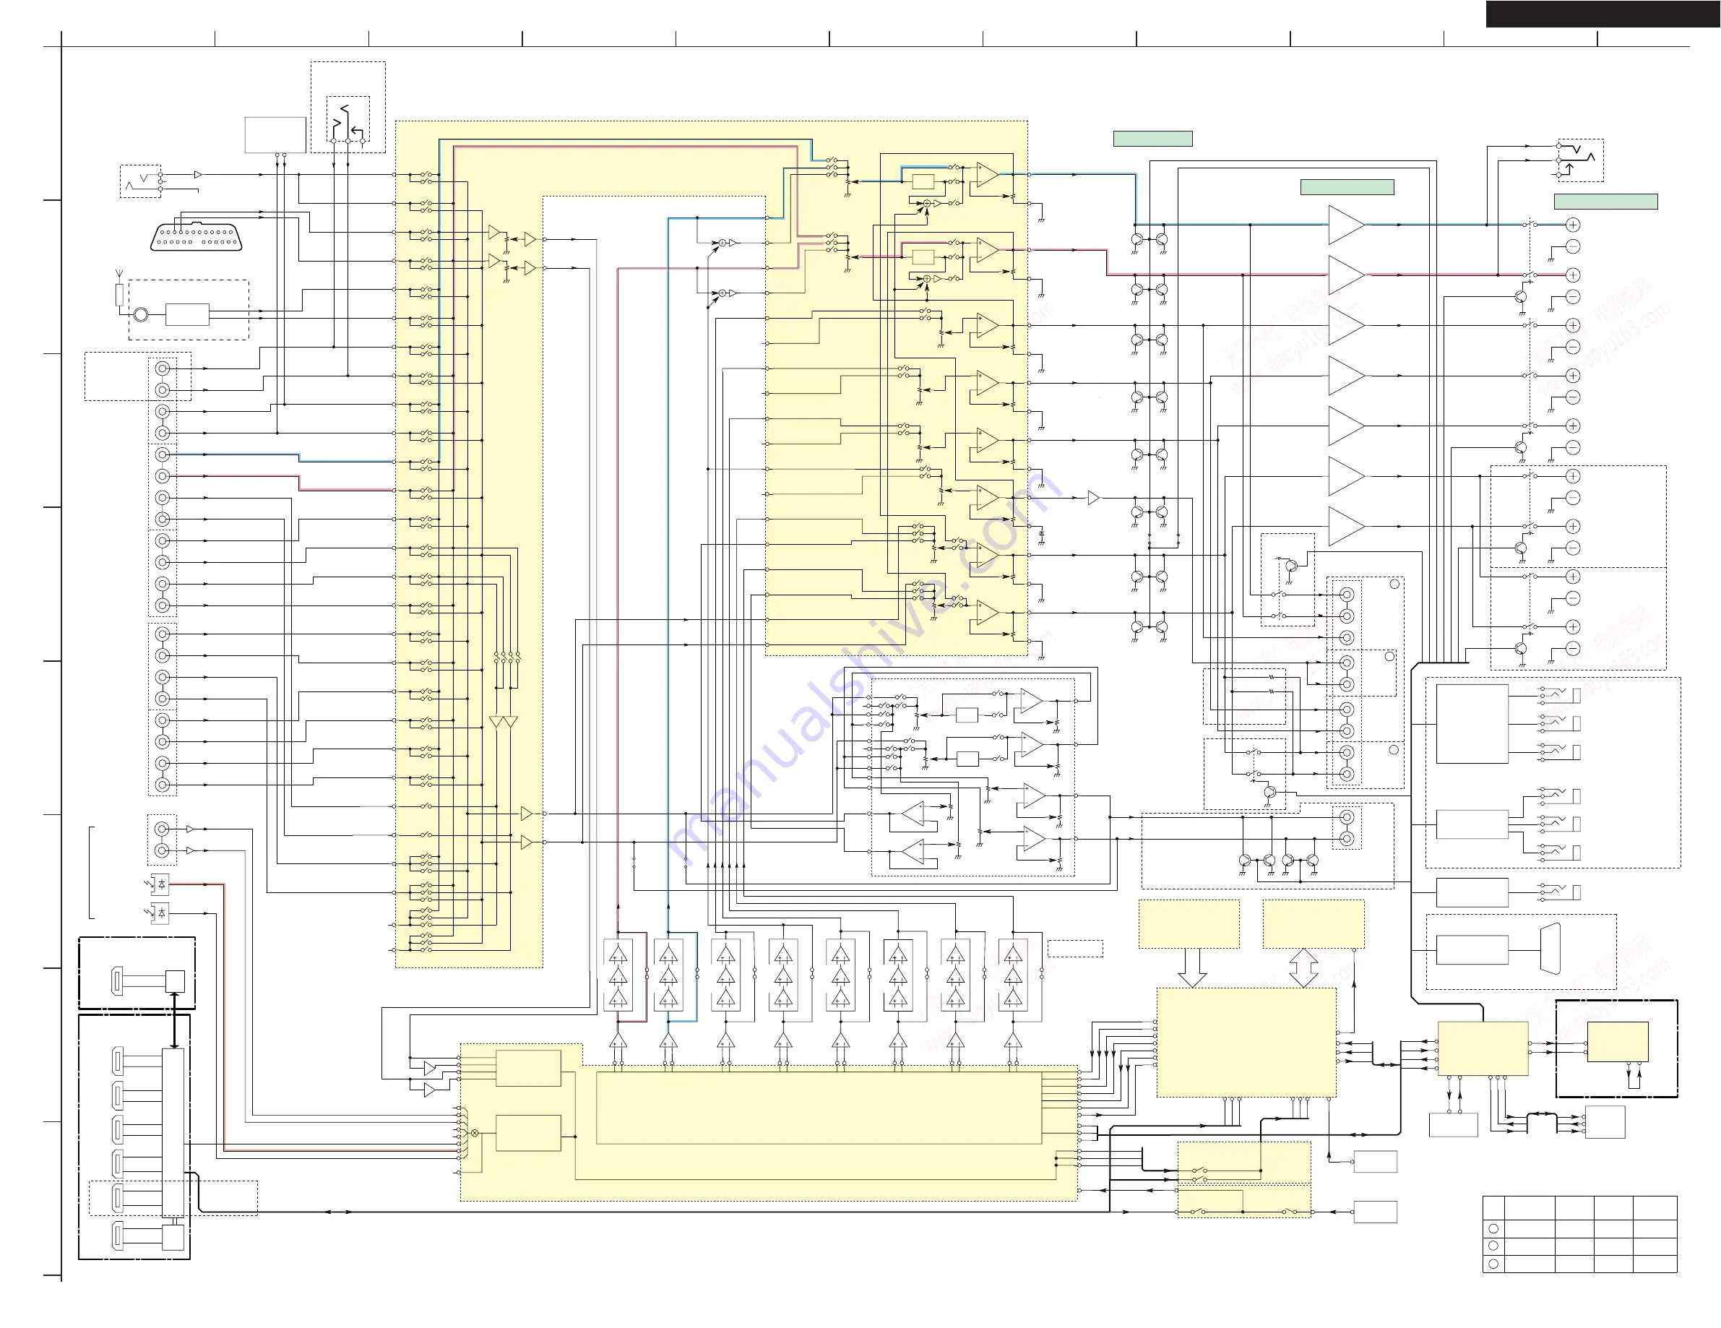Click the headphone jack symbol at top right
Image resolution: width=1721 pixels, height=1328 pixels.
(1580, 160)
